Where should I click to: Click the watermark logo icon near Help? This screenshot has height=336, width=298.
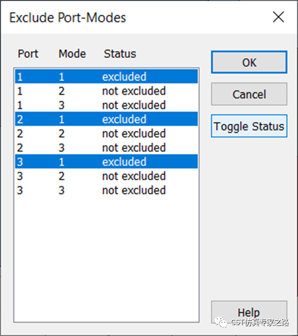tap(221, 322)
